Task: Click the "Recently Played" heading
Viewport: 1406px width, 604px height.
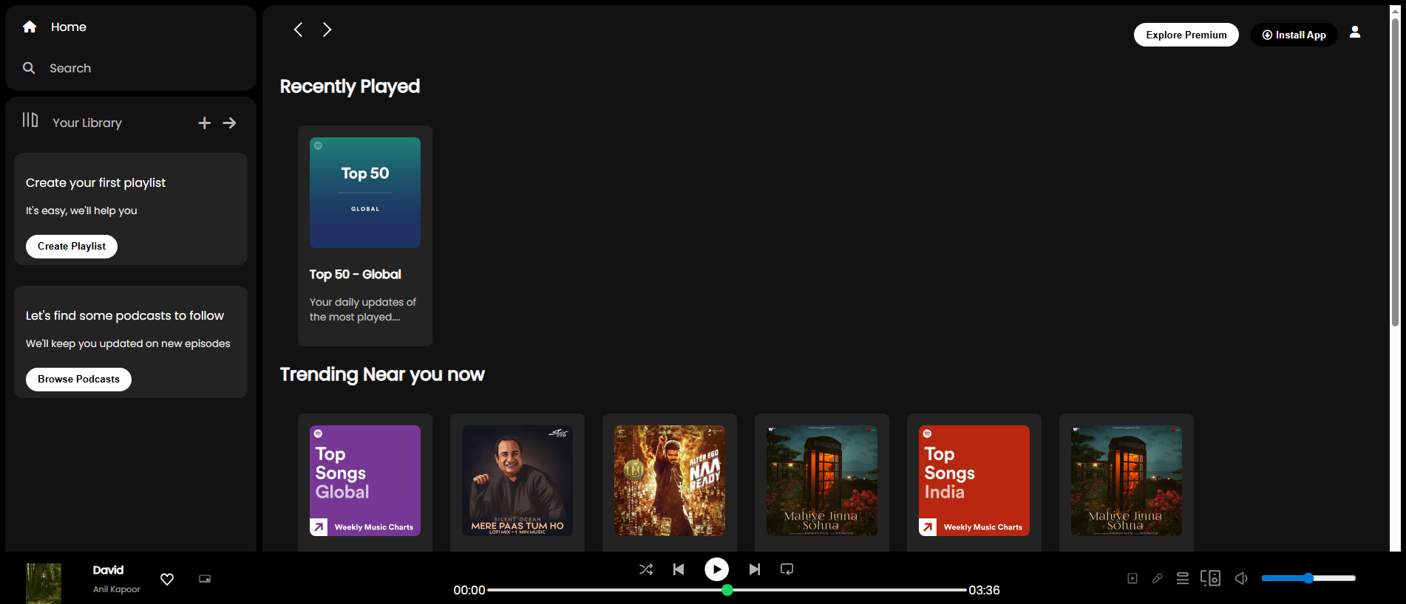Action: 350,86
